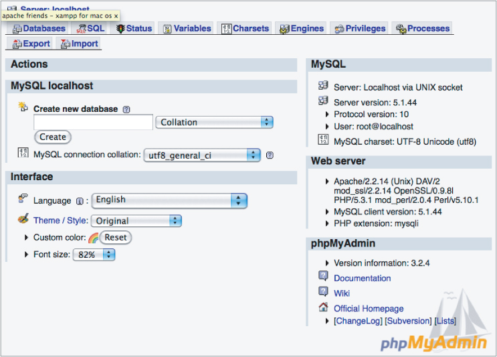Open the Export tab
Image resolution: width=497 pixels, height=357 pixels.
[31, 44]
